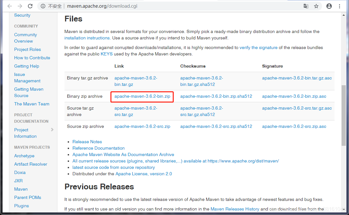The width and height of the screenshot is (349, 215).
Task: Go to Project Roles page
Action: click(x=28, y=50)
